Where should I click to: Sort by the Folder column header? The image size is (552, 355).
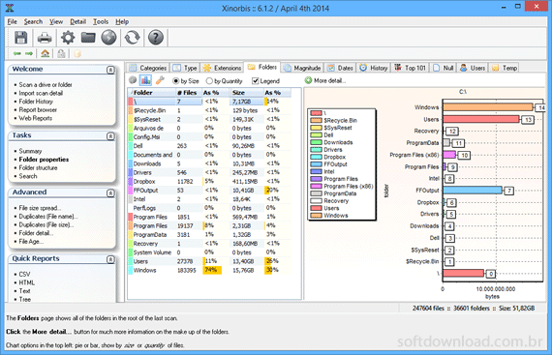tap(152, 93)
